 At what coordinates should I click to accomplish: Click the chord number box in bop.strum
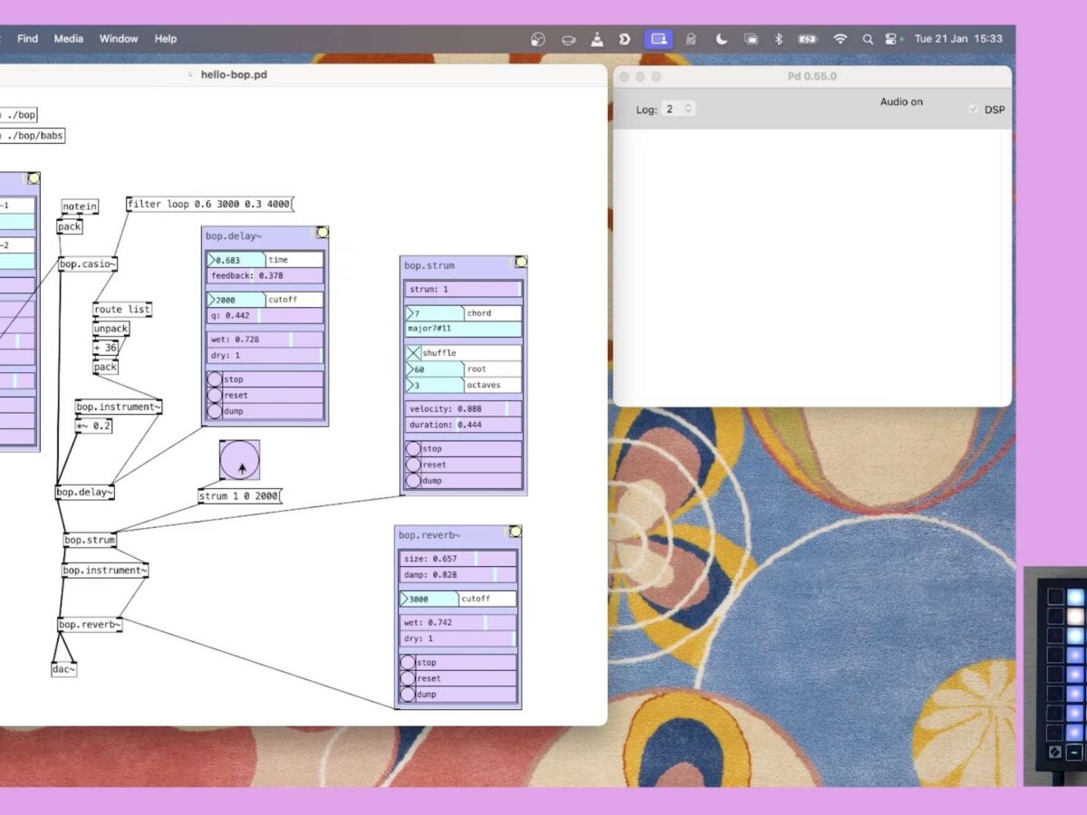435,313
